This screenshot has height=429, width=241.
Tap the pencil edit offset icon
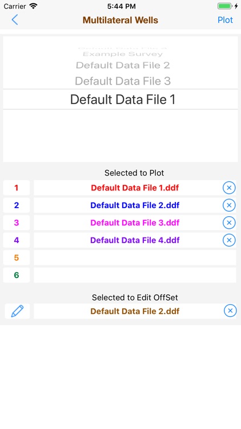[x=17, y=311]
